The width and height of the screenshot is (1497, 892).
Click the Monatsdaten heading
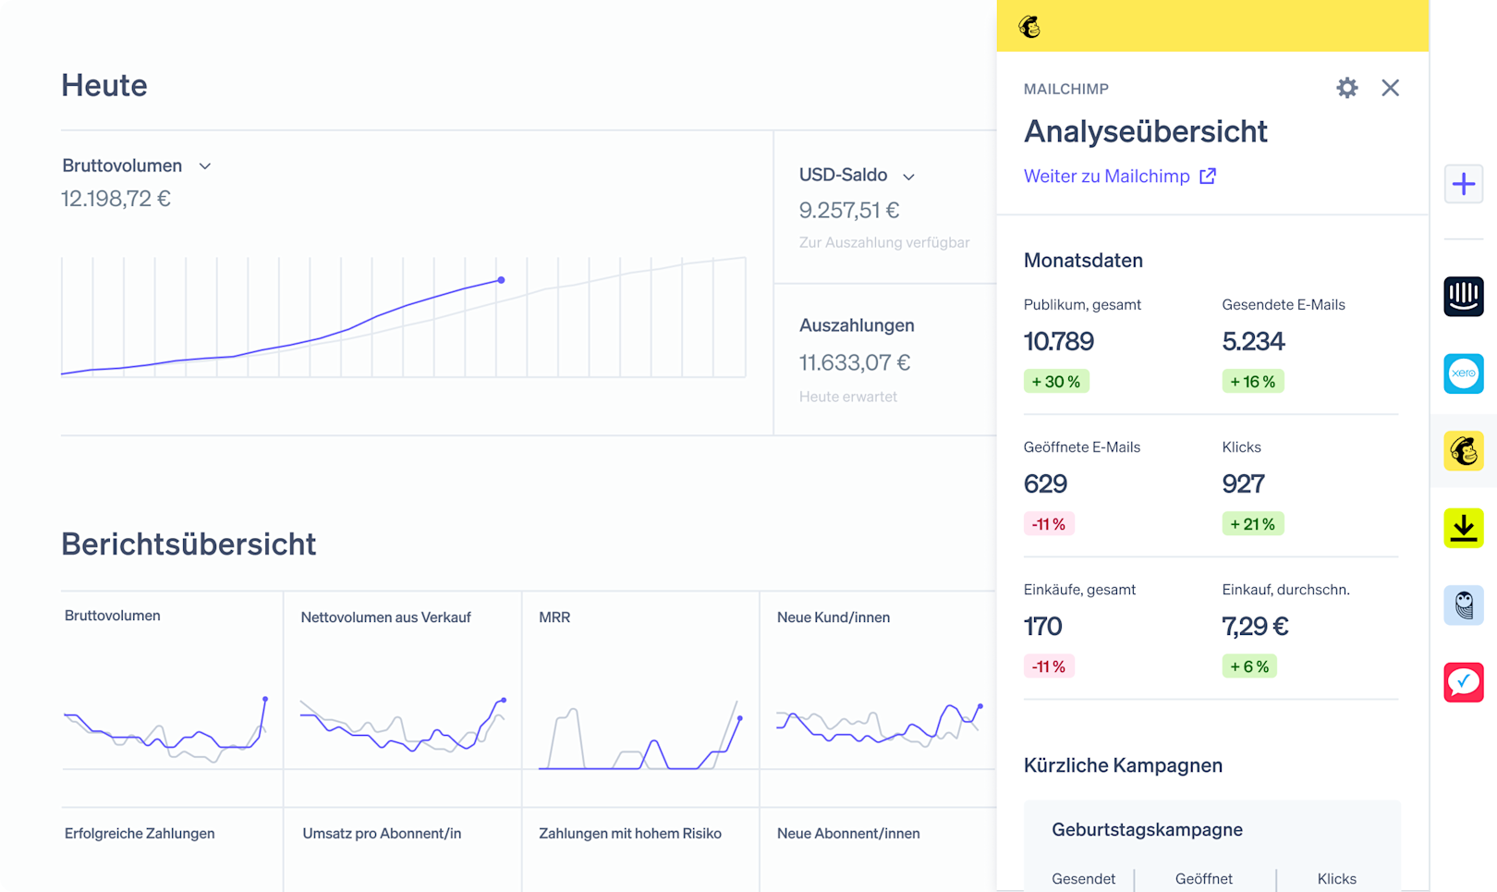[x=1083, y=261]
